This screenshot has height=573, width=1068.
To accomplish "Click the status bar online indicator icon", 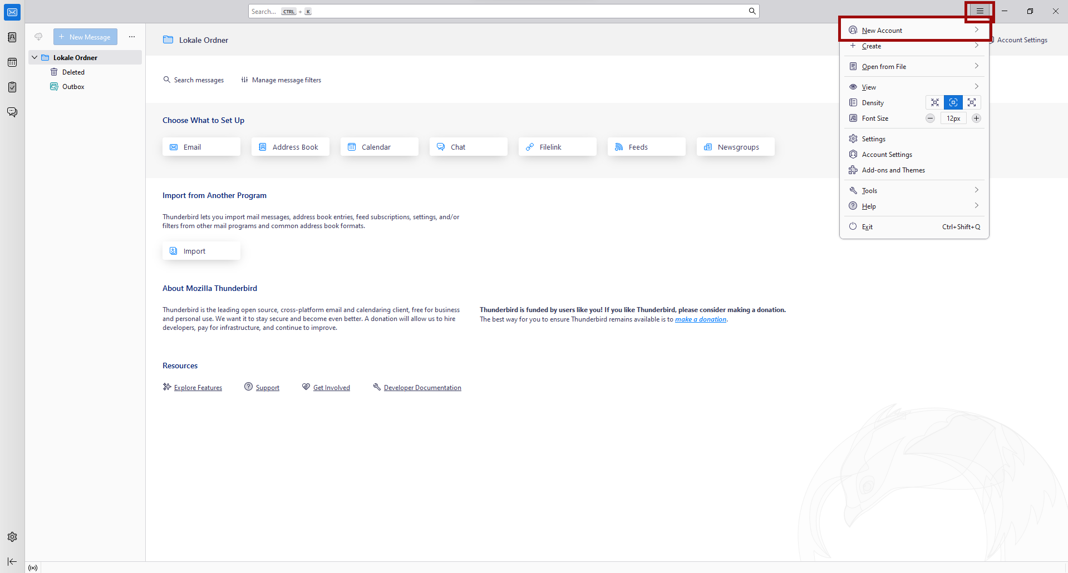I will [x=33, y=568].
